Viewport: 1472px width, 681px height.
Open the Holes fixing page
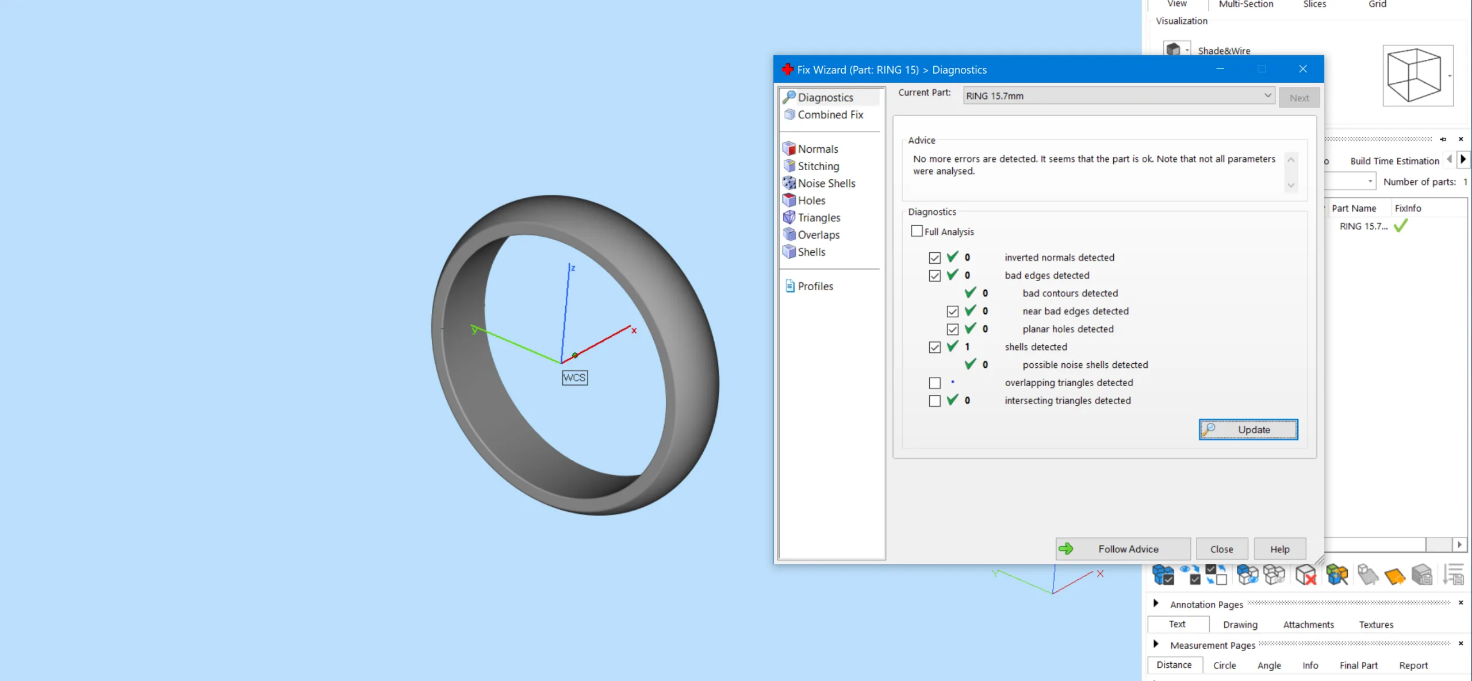[811, 201]
